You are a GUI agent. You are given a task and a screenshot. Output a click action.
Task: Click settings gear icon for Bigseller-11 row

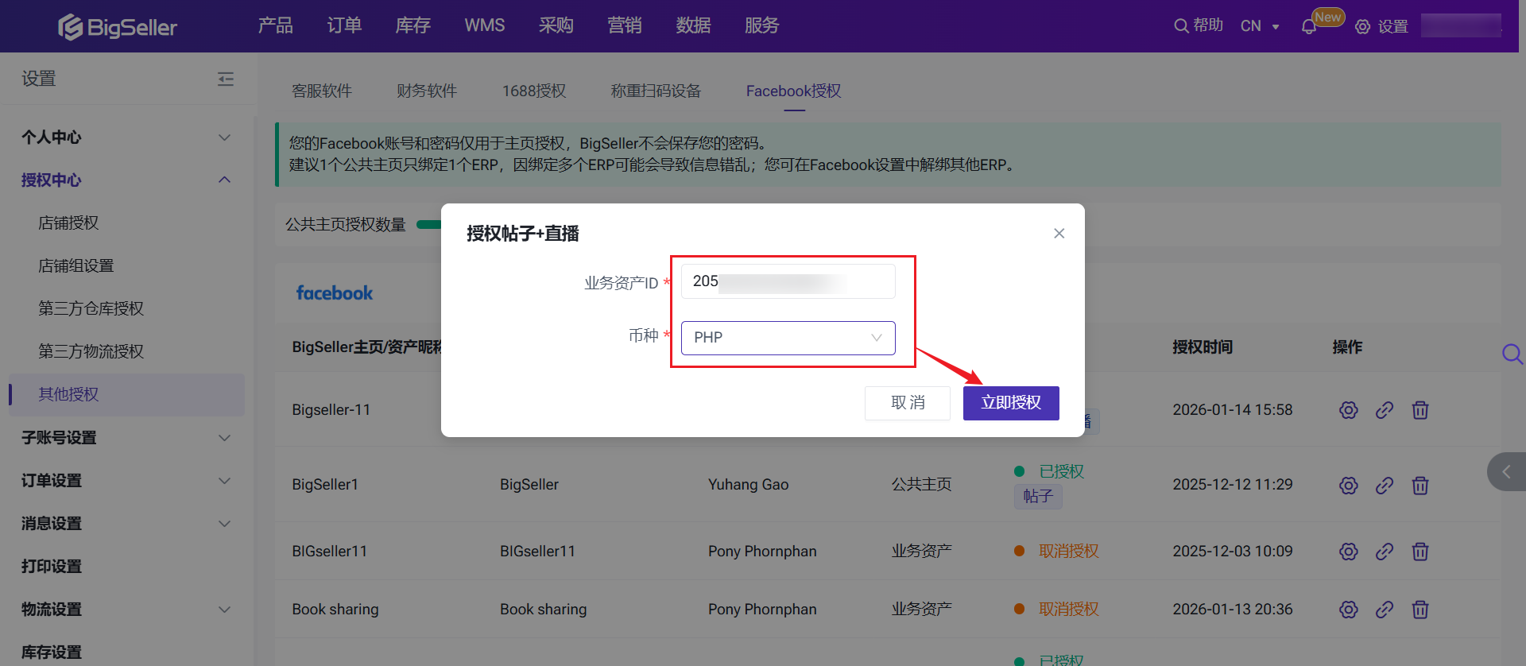(x=1348, y=410)
